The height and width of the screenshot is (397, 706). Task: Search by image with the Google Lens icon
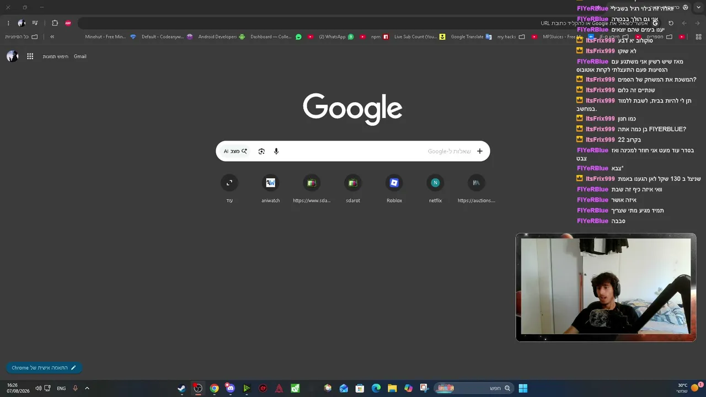pyautogui.click(x=261, y=151)
